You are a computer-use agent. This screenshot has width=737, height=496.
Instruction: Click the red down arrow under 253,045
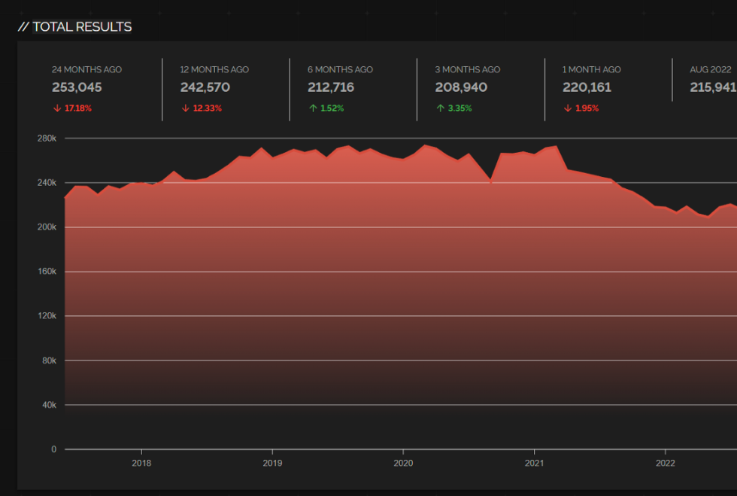[56, 108]
